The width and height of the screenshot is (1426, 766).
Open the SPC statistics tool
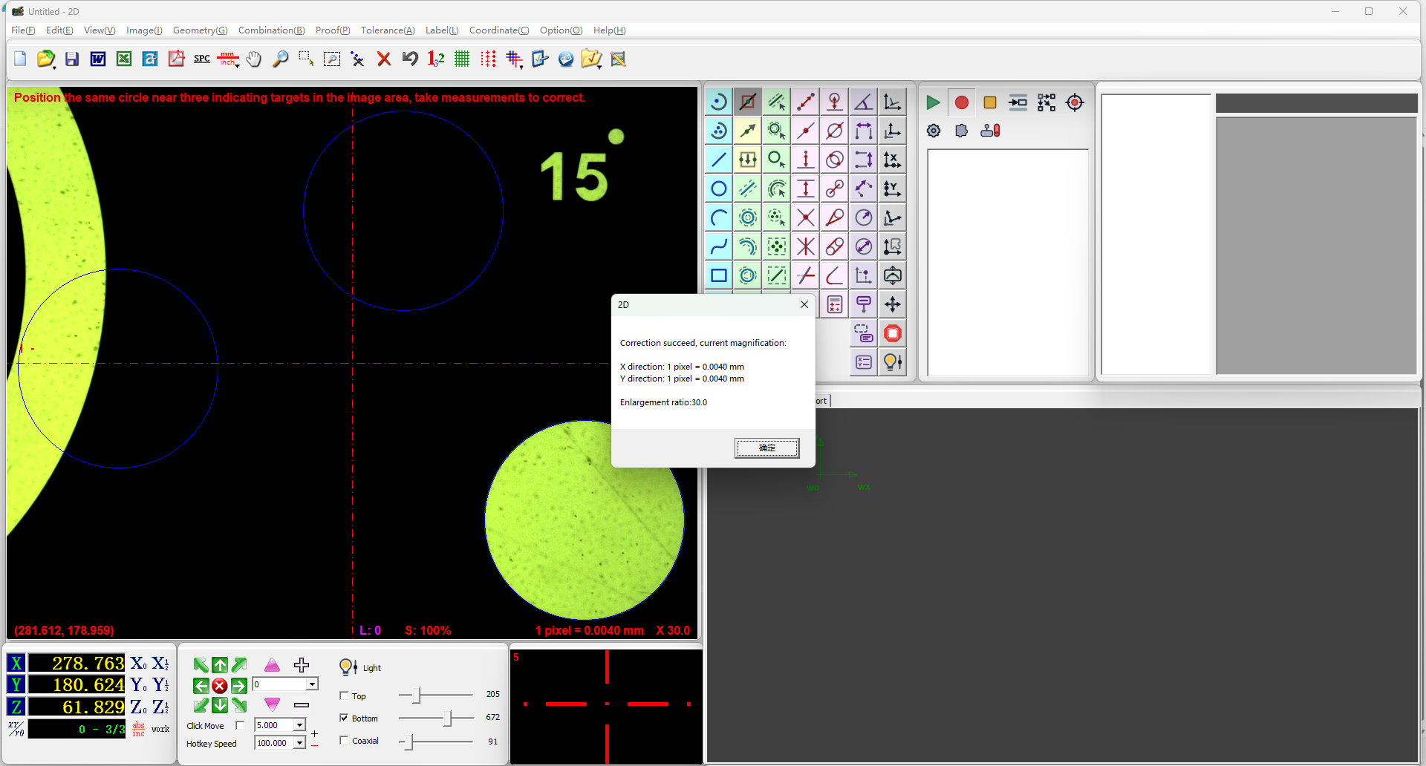(202, 59)
